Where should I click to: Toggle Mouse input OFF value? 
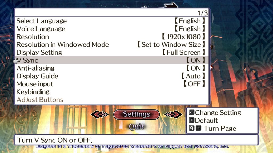[x=194, y=84]
